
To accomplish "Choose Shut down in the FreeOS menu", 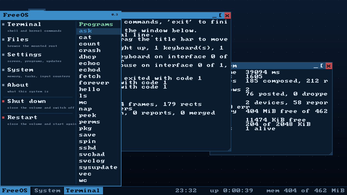I will (x=38, y=104).
